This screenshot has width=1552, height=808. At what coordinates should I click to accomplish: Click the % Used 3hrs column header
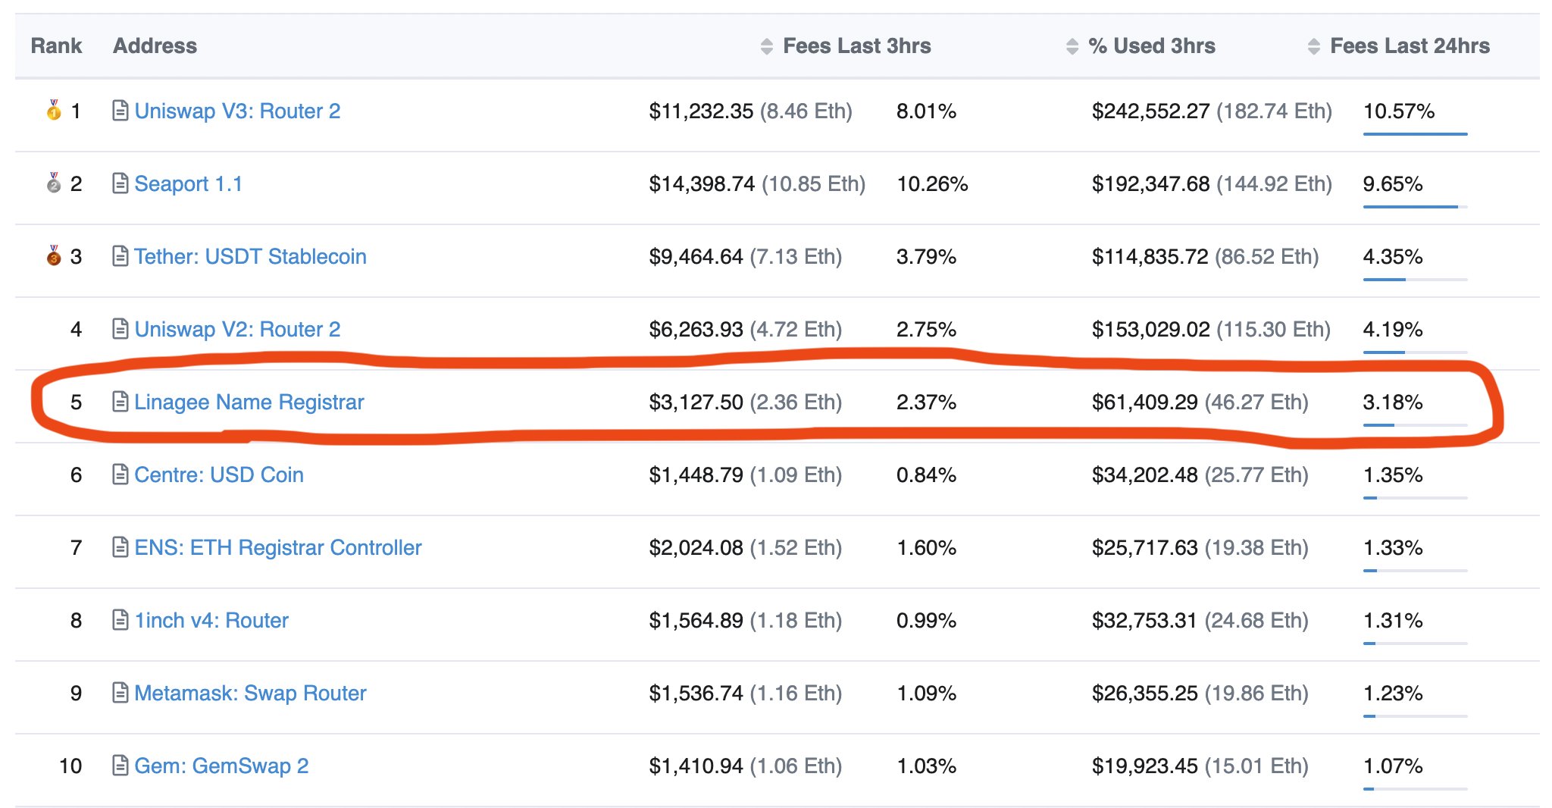point(1152,46)
